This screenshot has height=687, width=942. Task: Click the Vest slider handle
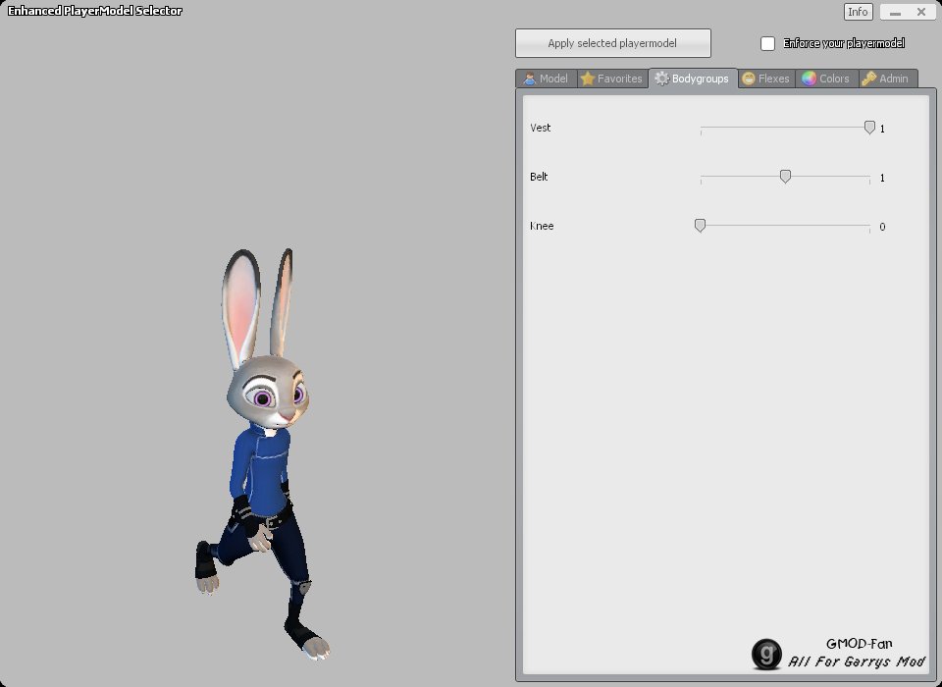click(x=869, y=128)
